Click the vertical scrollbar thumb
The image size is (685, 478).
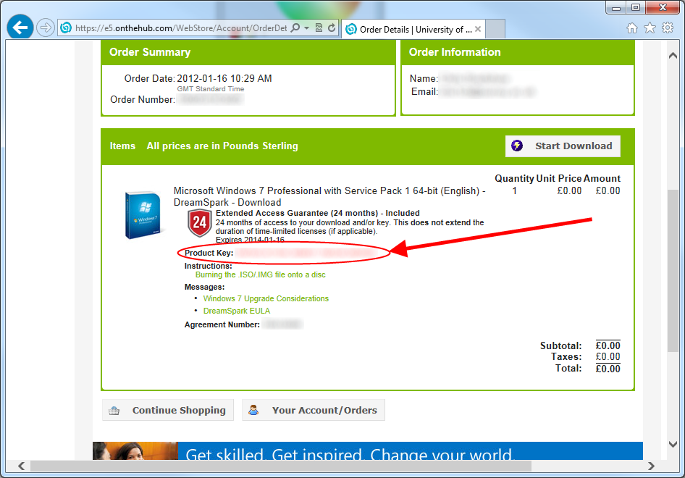[x=673, y=271]
